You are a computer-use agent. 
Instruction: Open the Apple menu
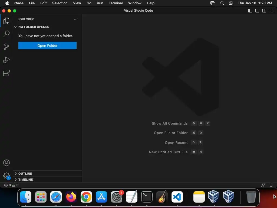(7, 3)
